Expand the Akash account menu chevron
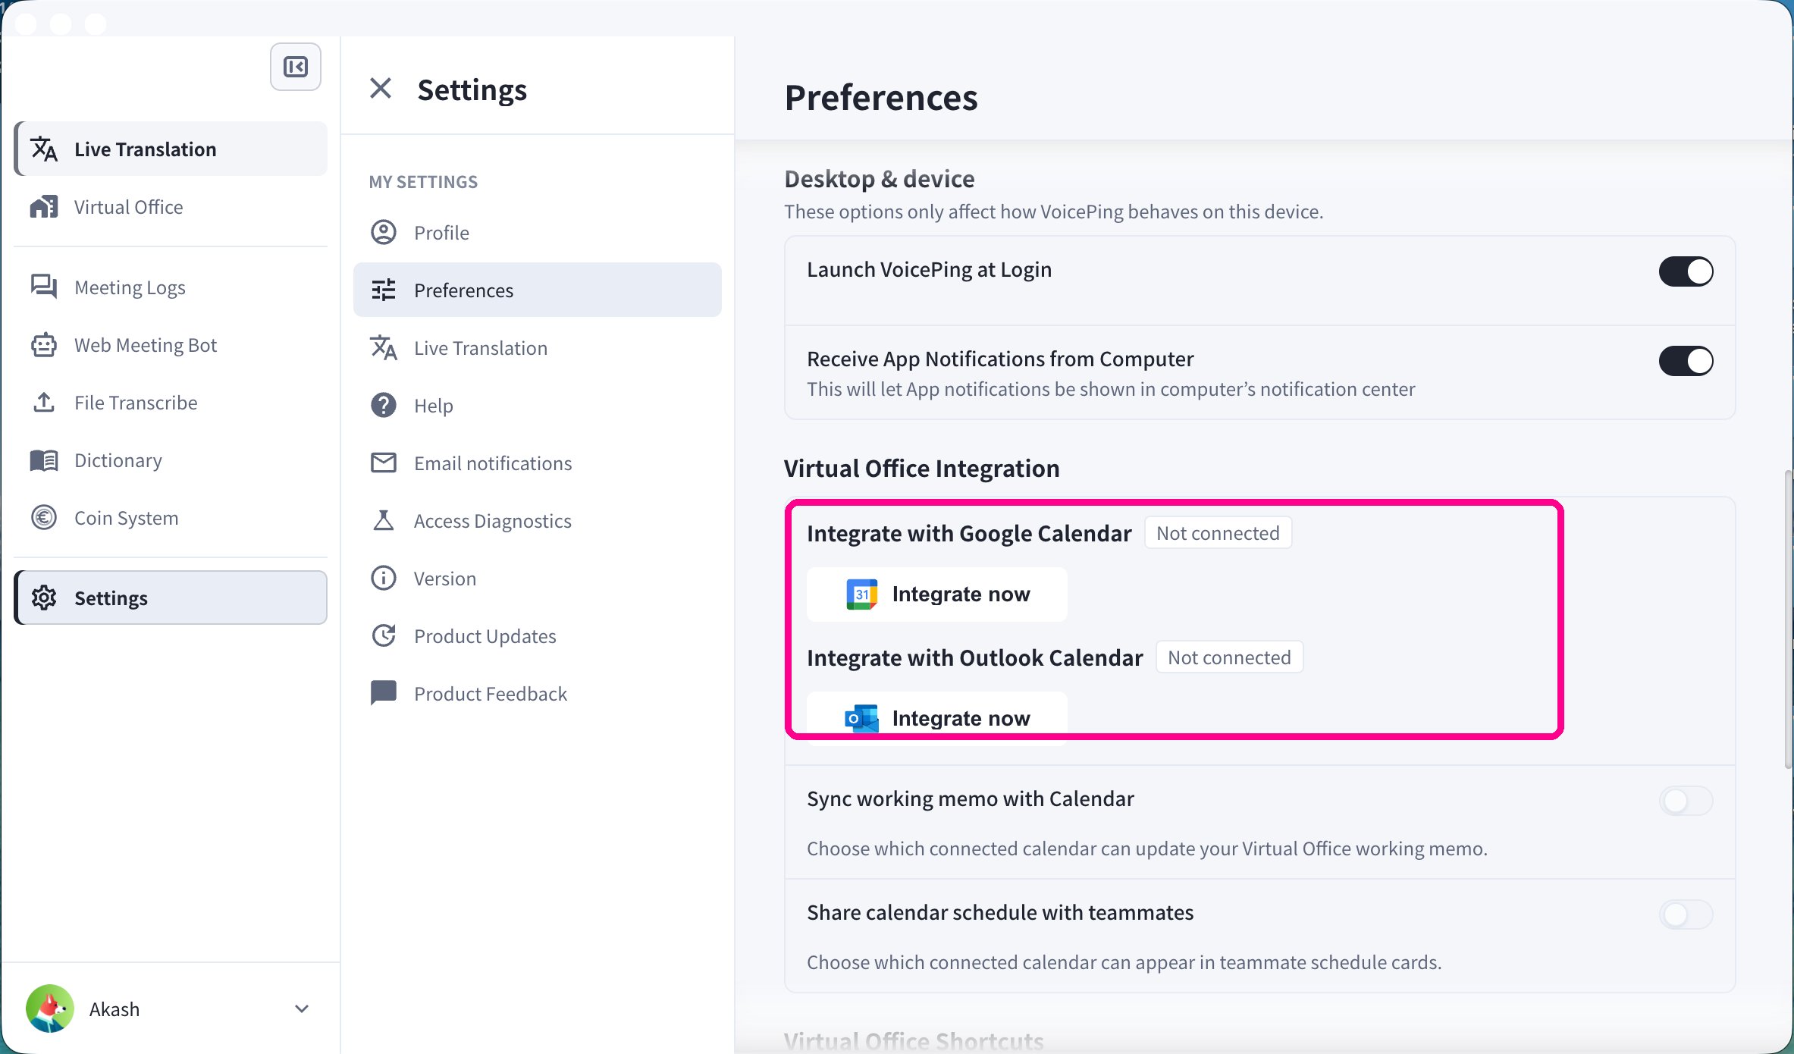This screenshot has height=1054, width=1794. (x=302, y=1009)
